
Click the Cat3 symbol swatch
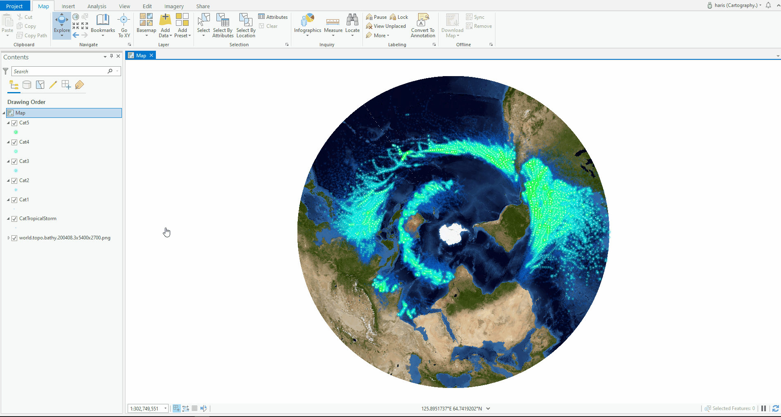[16, 171]
